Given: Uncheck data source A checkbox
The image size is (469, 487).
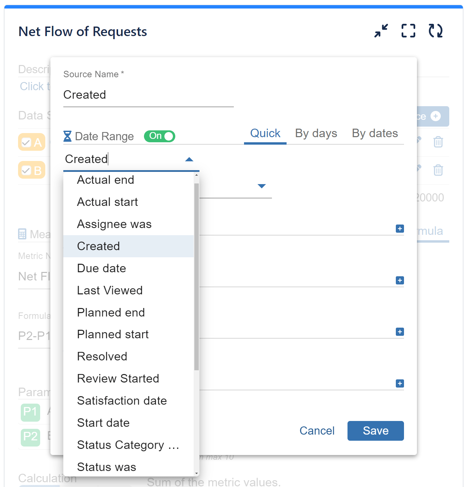Looking at the screenshot, I should [27, 142].
